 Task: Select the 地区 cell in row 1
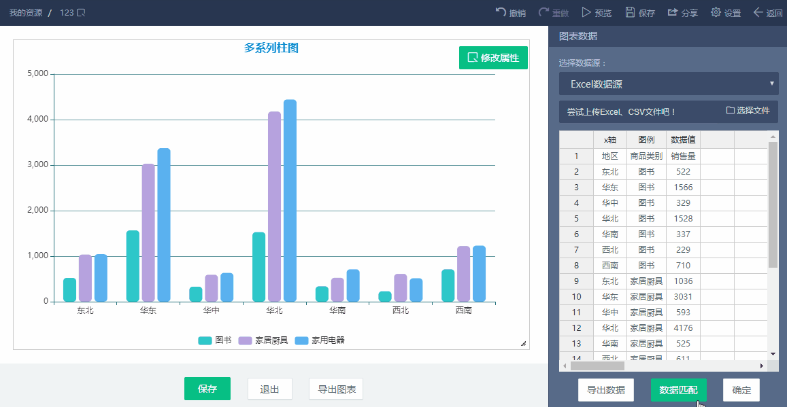tap(610, 156)
